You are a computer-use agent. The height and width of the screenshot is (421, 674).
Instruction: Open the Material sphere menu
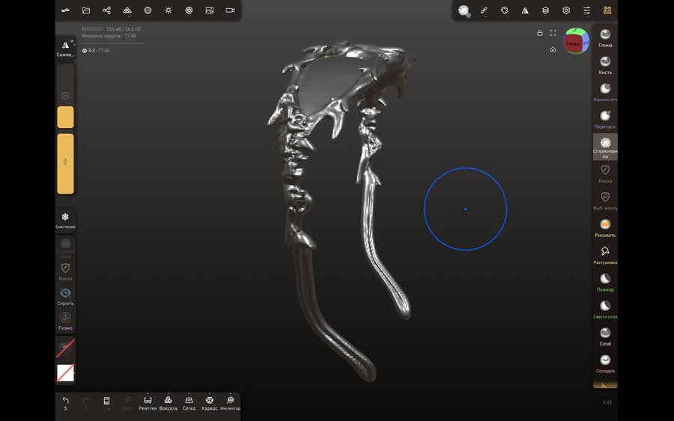[148, 10]
